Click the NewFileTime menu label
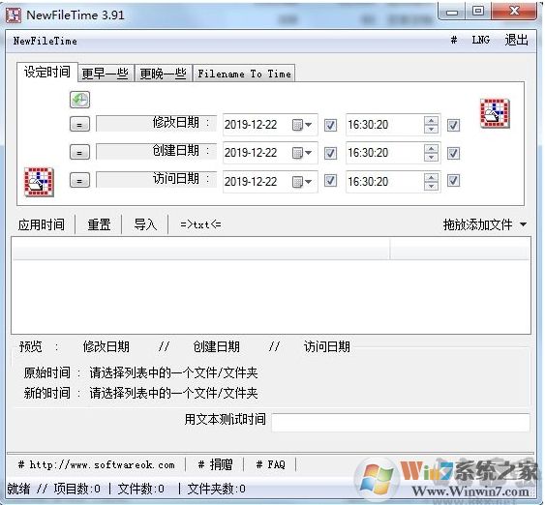This screenshot has width=545, height=505. pos(45,41)
